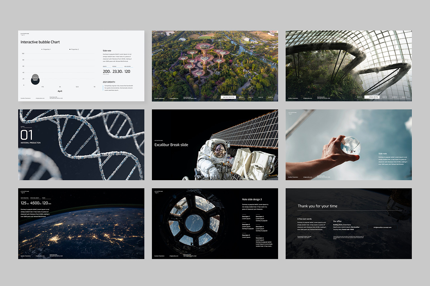Click the "2021 GROWTH" heading

(109, 82)
